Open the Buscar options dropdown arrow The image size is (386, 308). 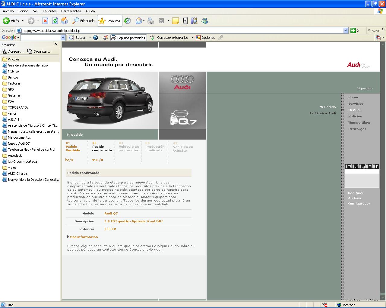coord(90,38)
